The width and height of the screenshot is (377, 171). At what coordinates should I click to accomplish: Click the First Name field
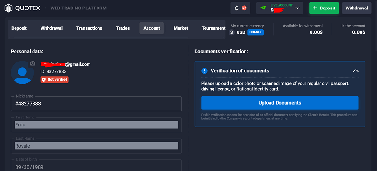coord(96,124)
